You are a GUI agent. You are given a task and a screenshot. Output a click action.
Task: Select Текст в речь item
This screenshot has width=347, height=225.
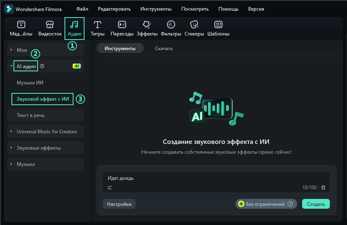46,115
